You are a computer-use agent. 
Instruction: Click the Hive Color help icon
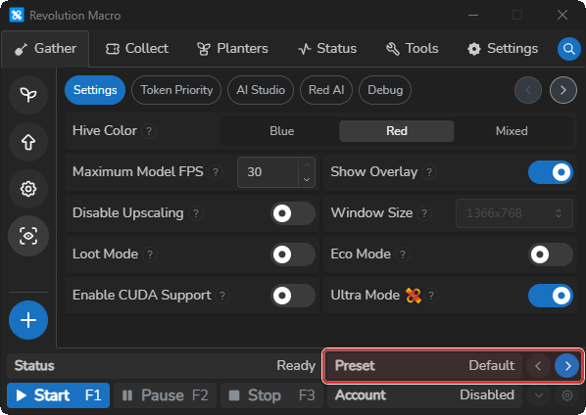[x=149, y=131]
